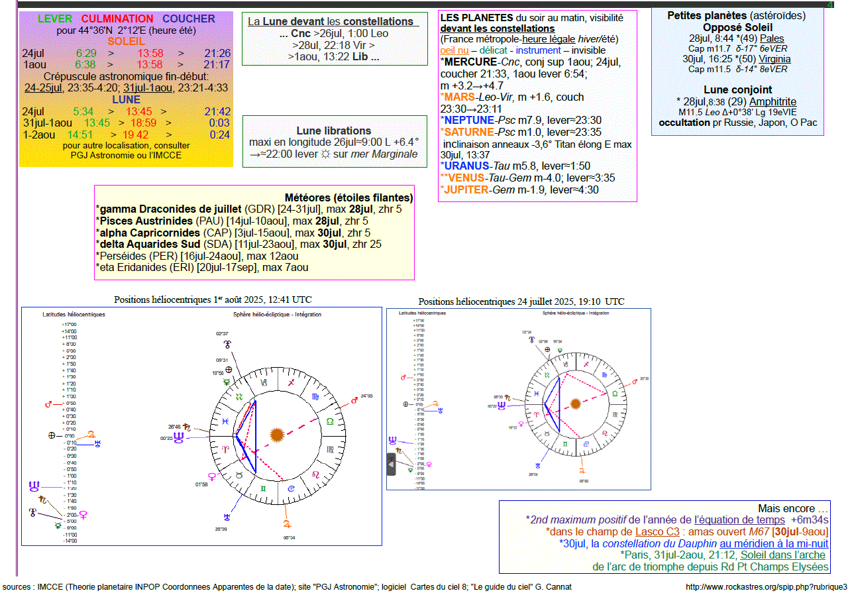Open the rockastres.org URL in footer
854x597 pixels.
coord(767,587)
